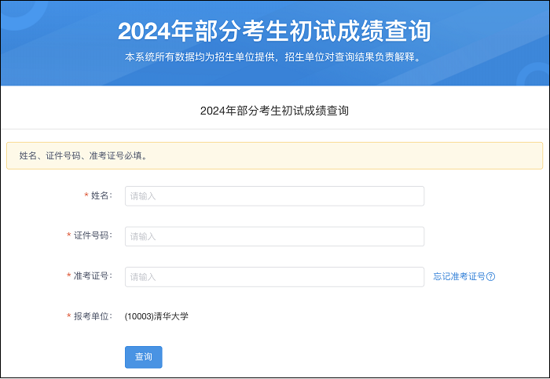The image size is (550, 379).
Task: Open the 忘记准考证号 link
Action: [459, 277]
